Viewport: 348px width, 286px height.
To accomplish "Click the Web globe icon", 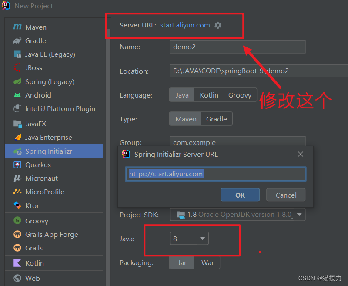I will [x=17, y=278].
